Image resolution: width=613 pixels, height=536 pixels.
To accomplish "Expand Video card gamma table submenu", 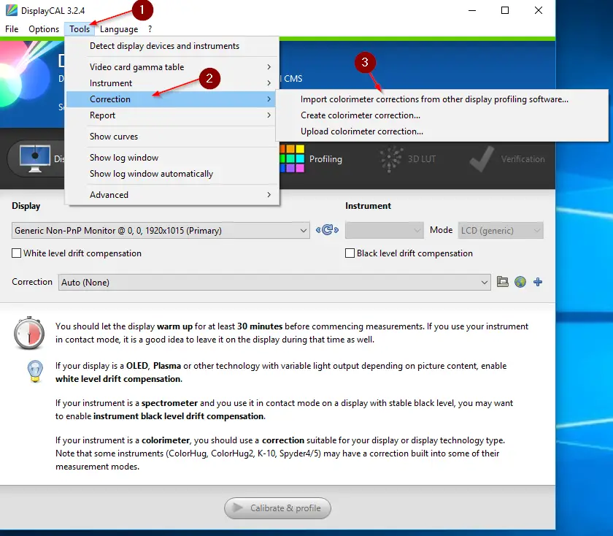I will pos(172,67).
